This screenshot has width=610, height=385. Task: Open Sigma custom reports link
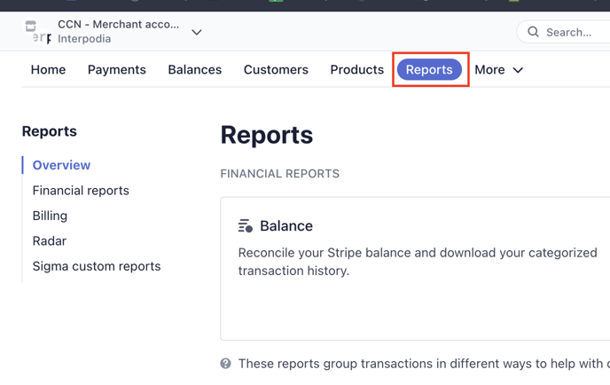(x=97, y=266)
